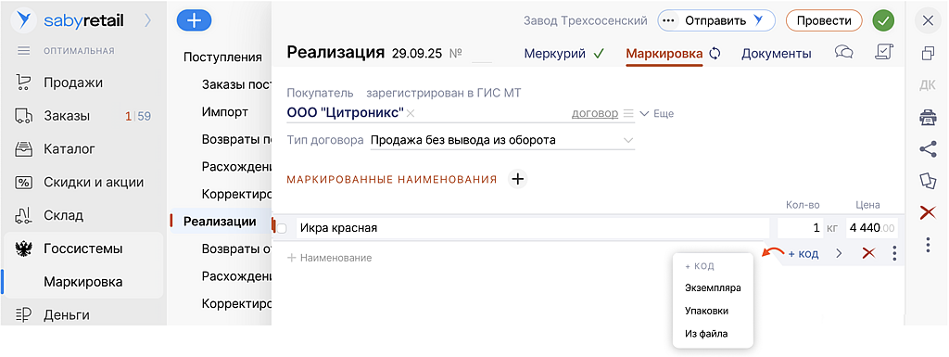The height and width of the screenshot is (357, 949).
Task: Click the price field showing 4 440
Action: pyautogui.click(x=872, y=228)
